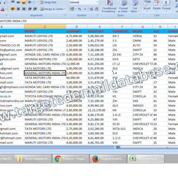Select column F header
Image resolution: width=178 pixels, height=178 pixels.
(122, 27)
